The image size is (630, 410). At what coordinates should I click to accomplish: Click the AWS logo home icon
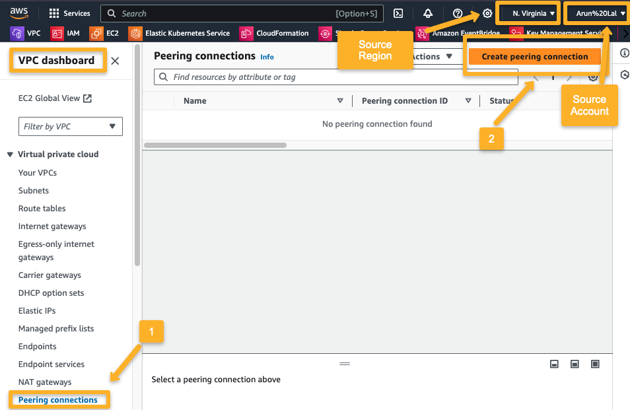tap(19, 13)
